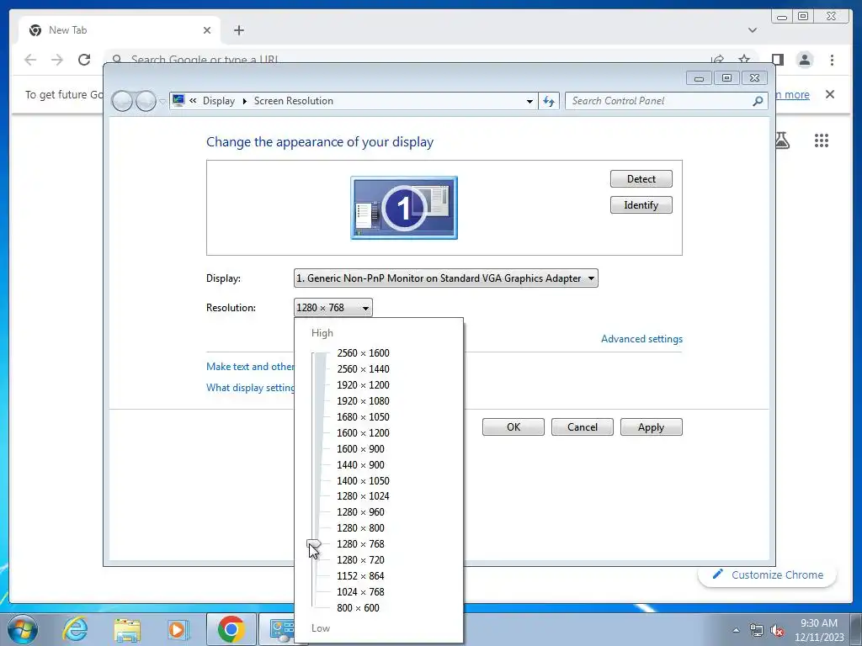Set resolution to 1400 × 1050

[363, 480]
